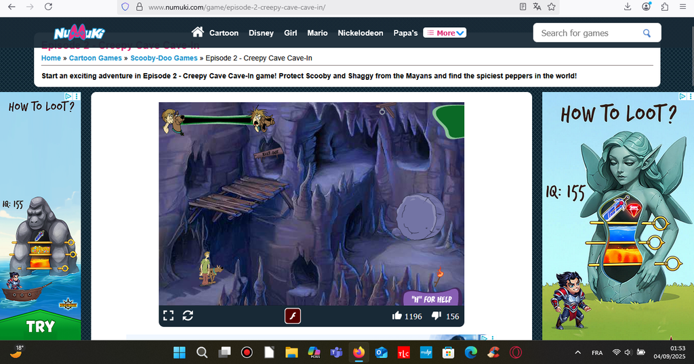Open the How To Loot right ad

tap(618, 216)
